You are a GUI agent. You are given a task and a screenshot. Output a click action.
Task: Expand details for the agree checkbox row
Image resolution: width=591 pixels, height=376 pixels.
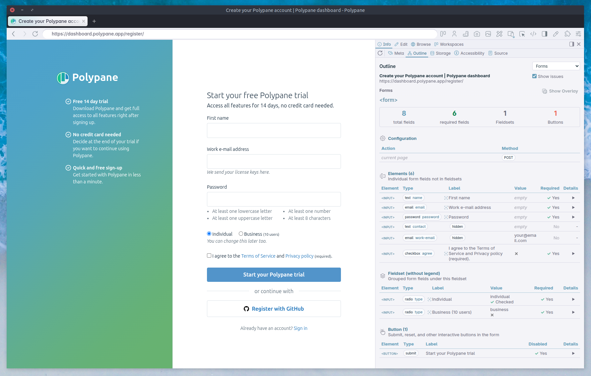[573, 254]
